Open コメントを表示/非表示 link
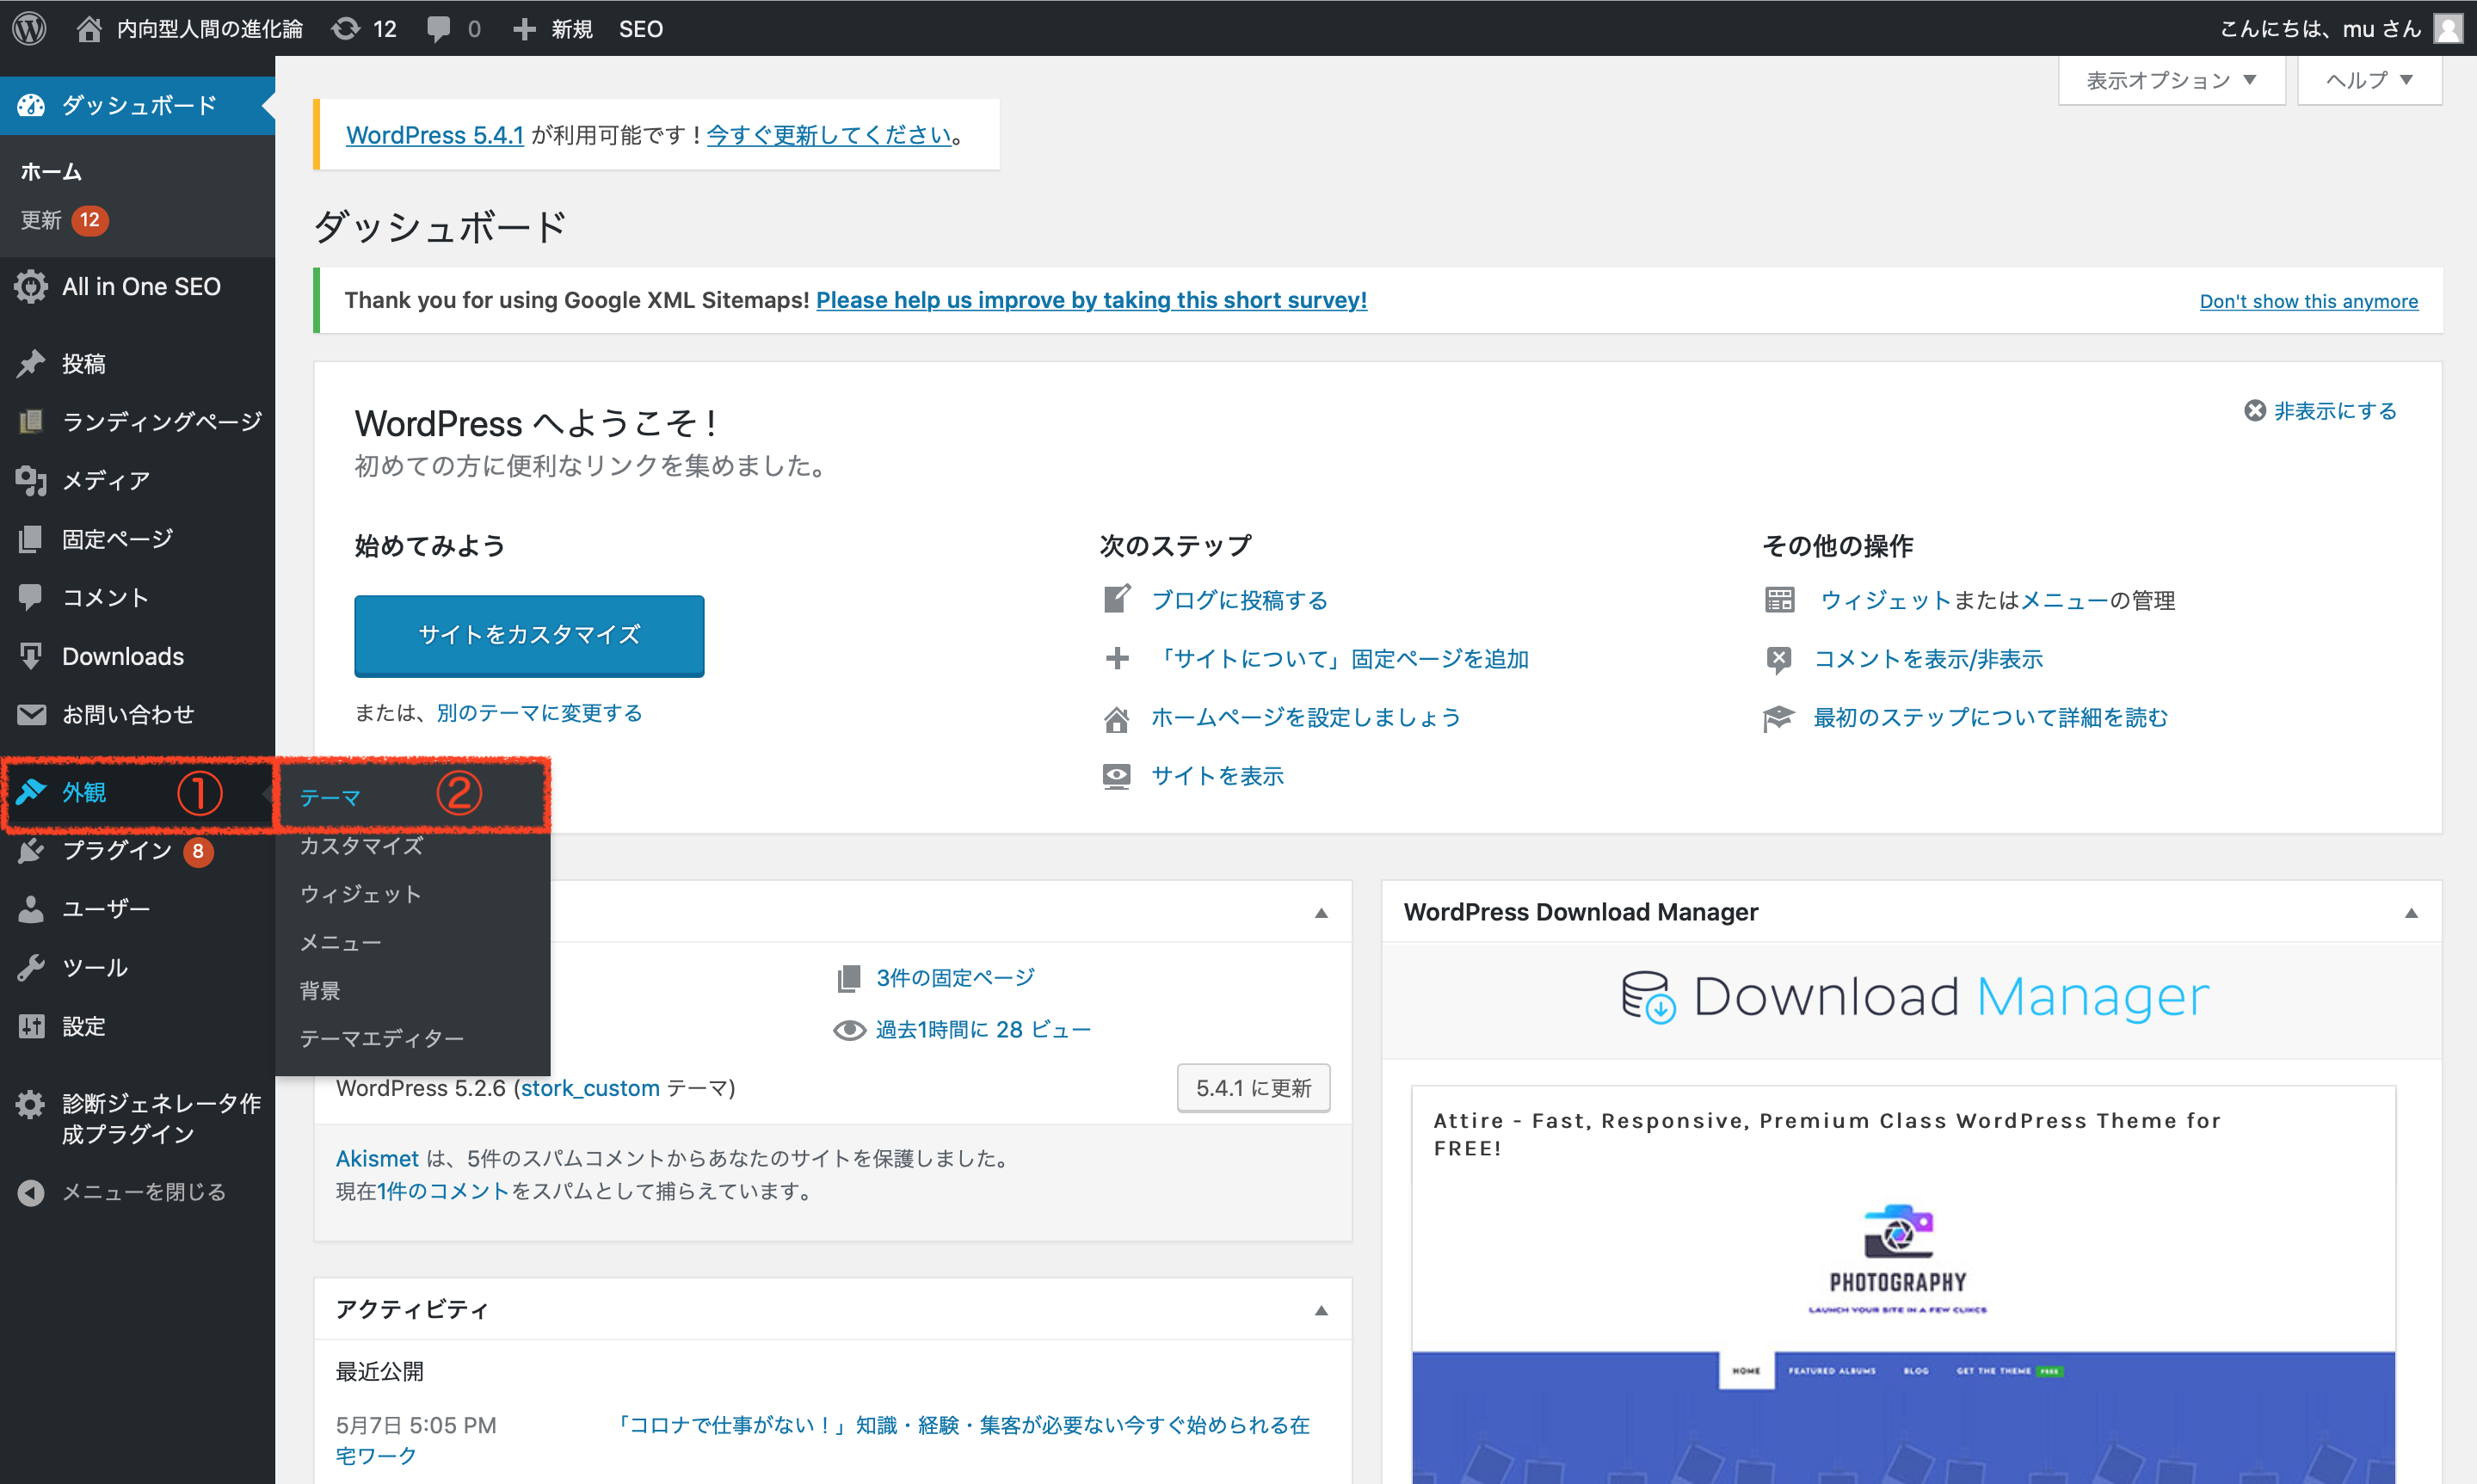Viewport: 2477px width, 1484px height. point(1928,659)
